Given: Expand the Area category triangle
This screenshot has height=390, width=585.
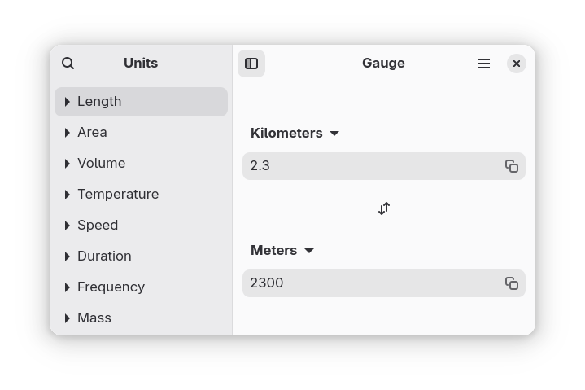Looking at the screenshot, I should click(68, 133).
